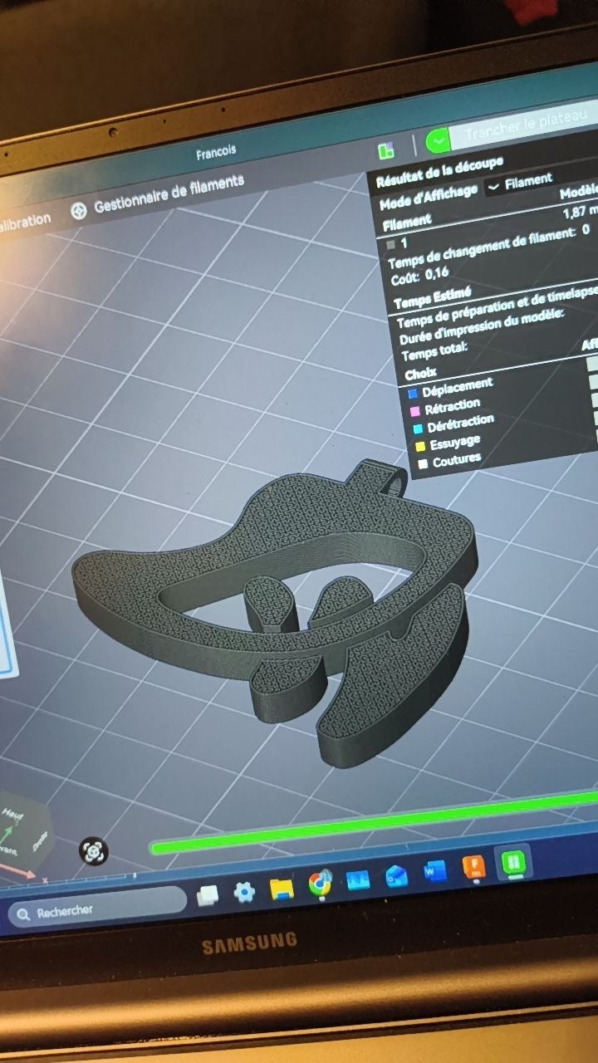Click the pink Rétraction legend swatch
The height and width of the screenshot is (1063, 598).
[x=414, y=411]
